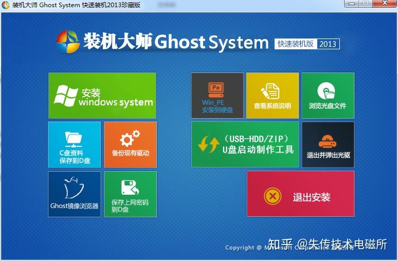Click the window title text 装机大师 Ghost System
The image size is (398, 261).
(76, 5)
